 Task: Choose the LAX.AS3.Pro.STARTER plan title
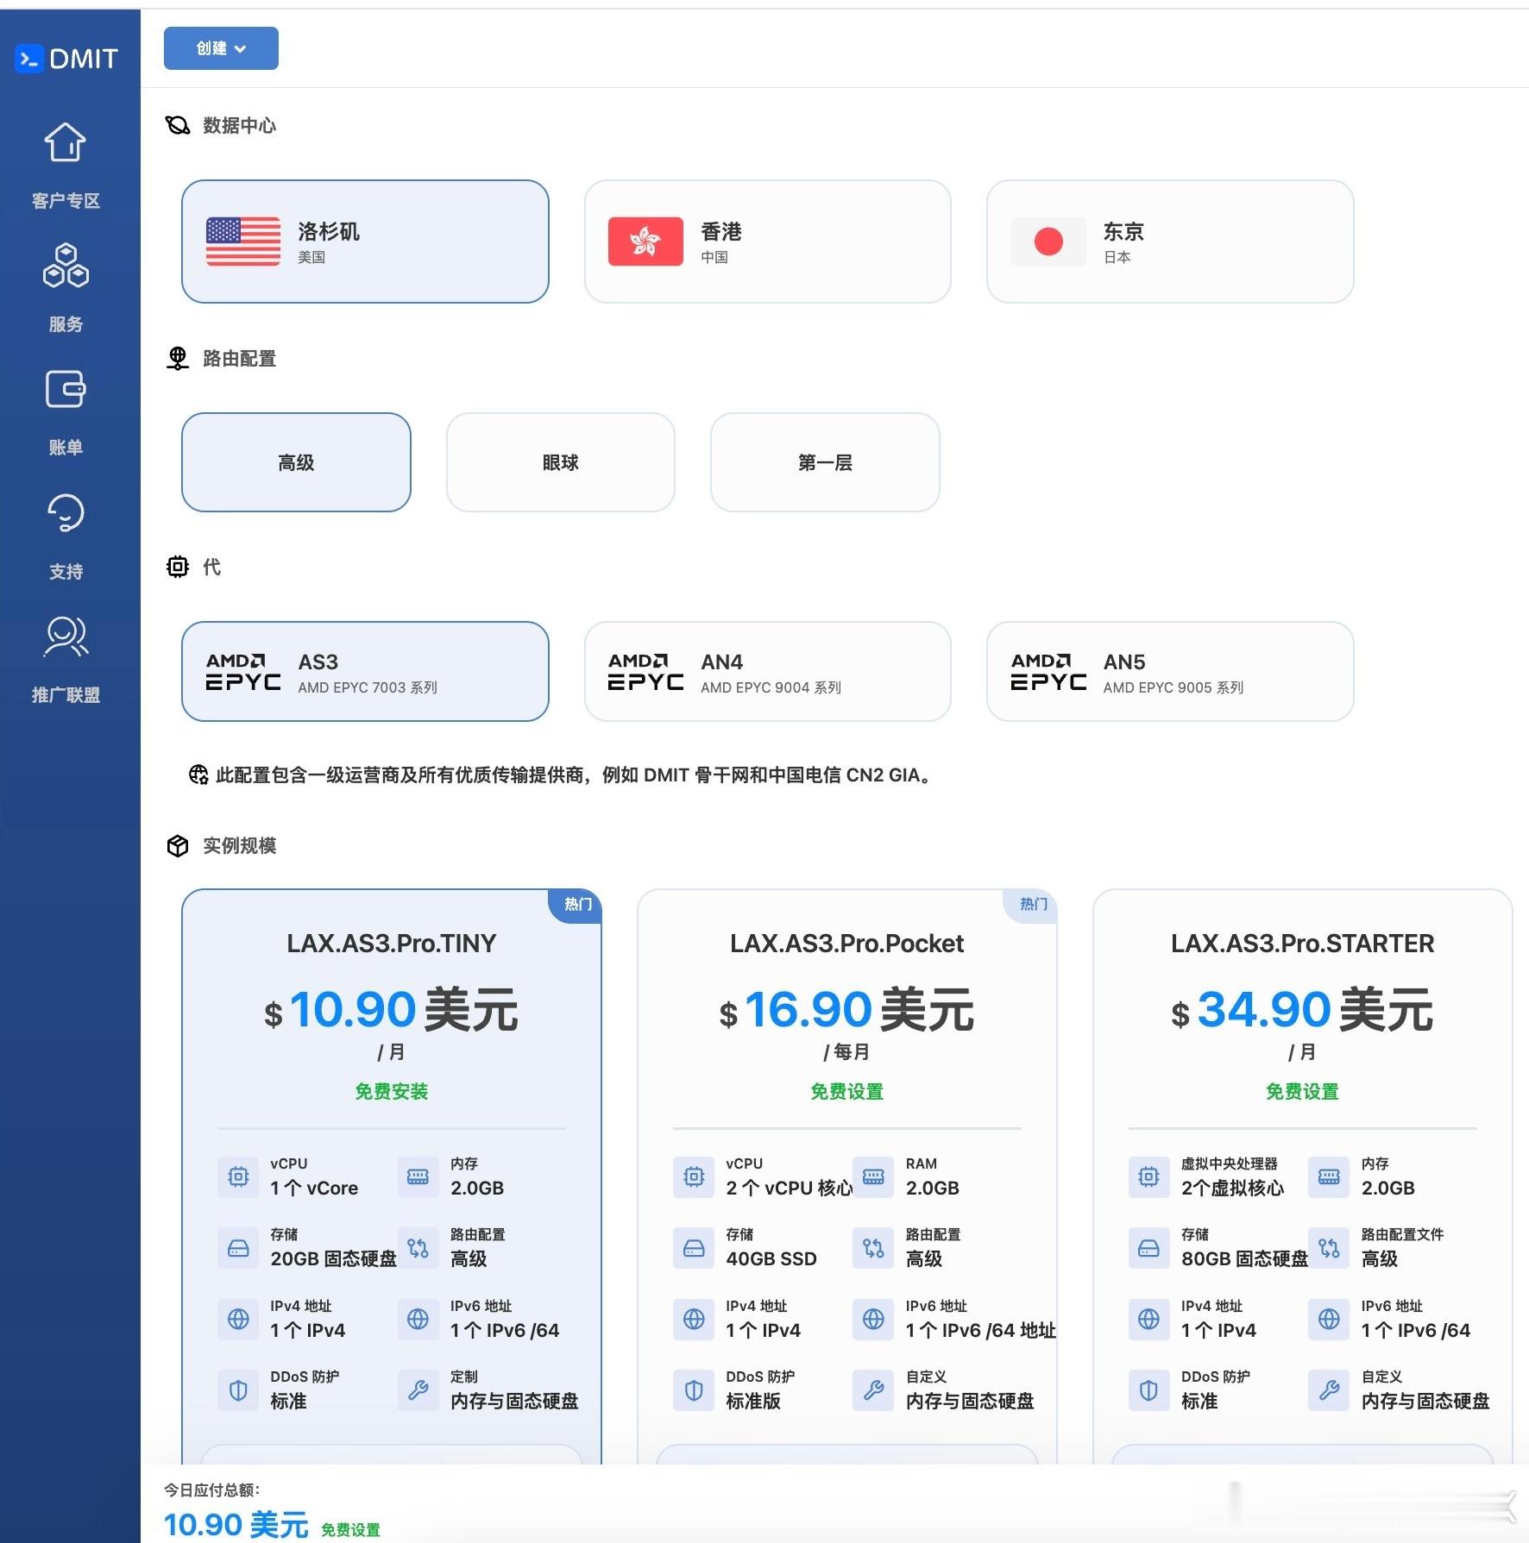coord(1303,944)
